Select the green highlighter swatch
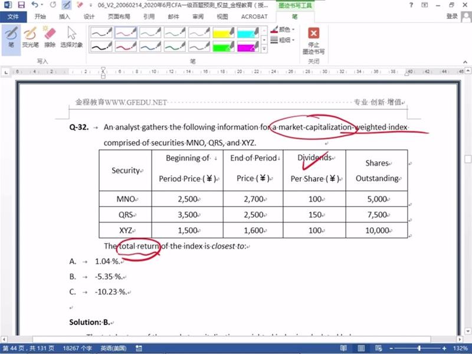 point(224,47)
